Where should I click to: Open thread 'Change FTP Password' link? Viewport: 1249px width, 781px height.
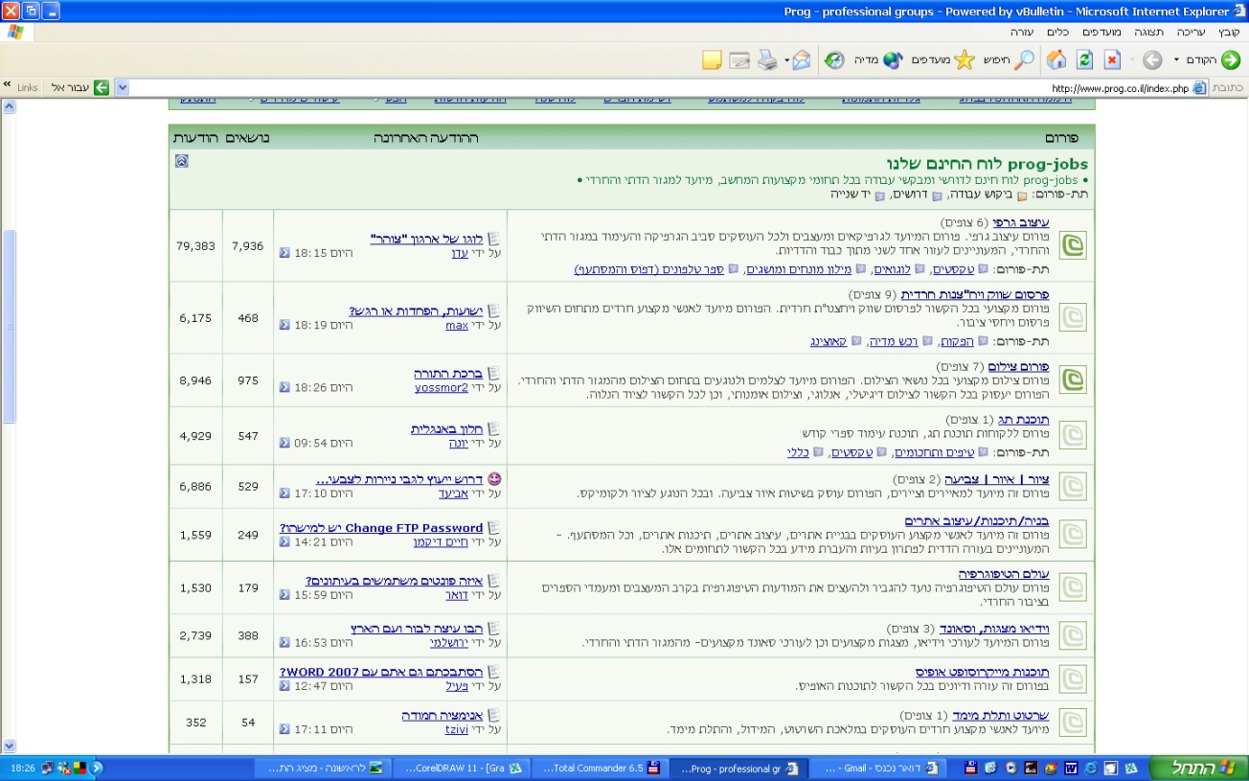point(381,528)
